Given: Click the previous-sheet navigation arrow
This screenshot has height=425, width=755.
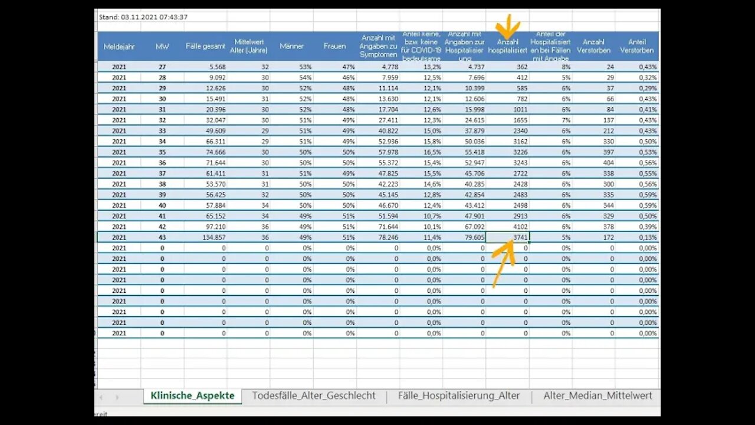Looking at the screenshot, I should coord(101,397).
